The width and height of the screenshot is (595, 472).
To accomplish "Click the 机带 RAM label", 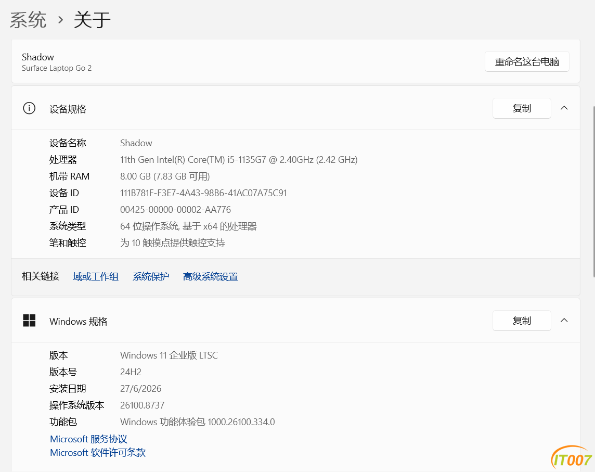I will (x=70, y=176).
